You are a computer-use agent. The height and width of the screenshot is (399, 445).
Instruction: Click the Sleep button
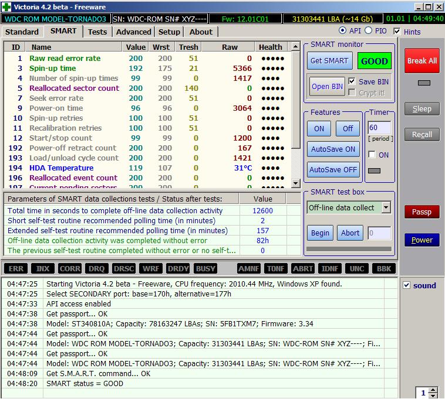(x=422, y=109)
